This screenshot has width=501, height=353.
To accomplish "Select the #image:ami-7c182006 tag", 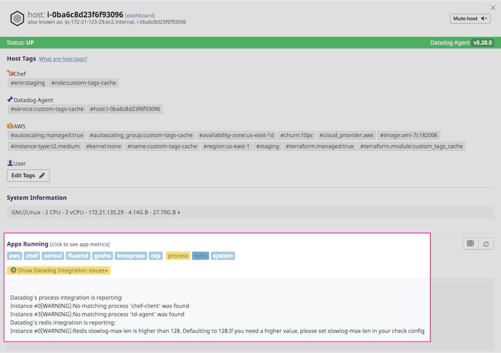I will (409, 136).
